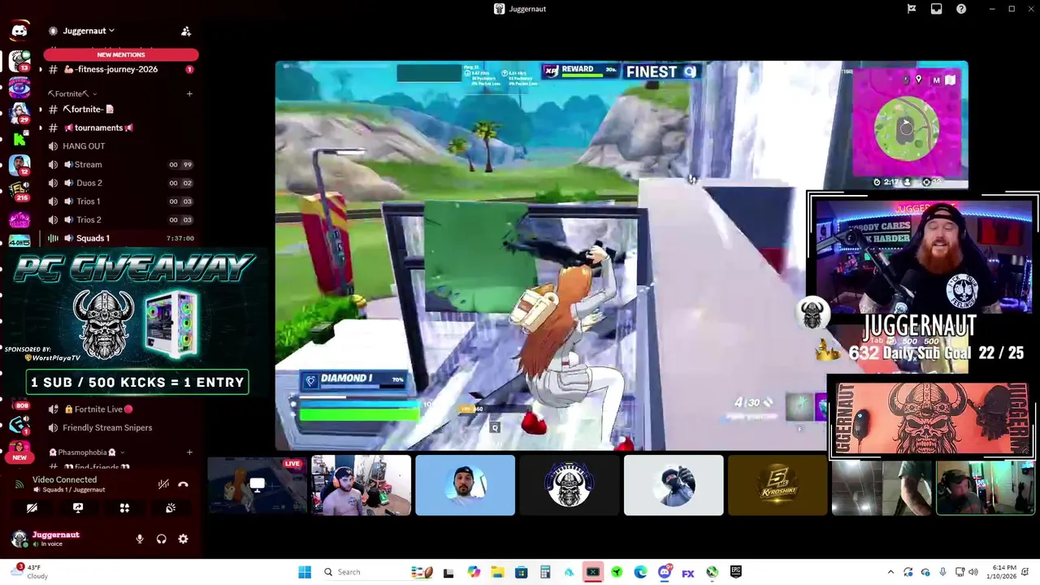Join the Trios 1 voice channel
This screenshot has height=585, width=1040.
pyautogui.click(x=120, y=201)
